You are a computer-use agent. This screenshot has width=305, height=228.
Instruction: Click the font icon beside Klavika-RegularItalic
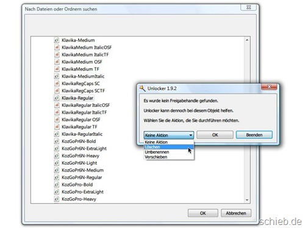pos(57,134)
